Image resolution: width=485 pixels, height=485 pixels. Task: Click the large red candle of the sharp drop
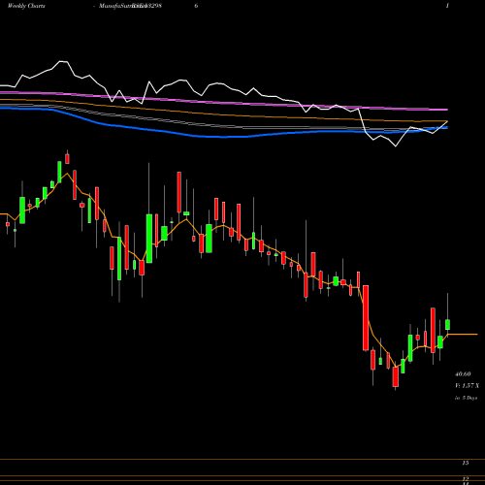(x=366, y=318)
